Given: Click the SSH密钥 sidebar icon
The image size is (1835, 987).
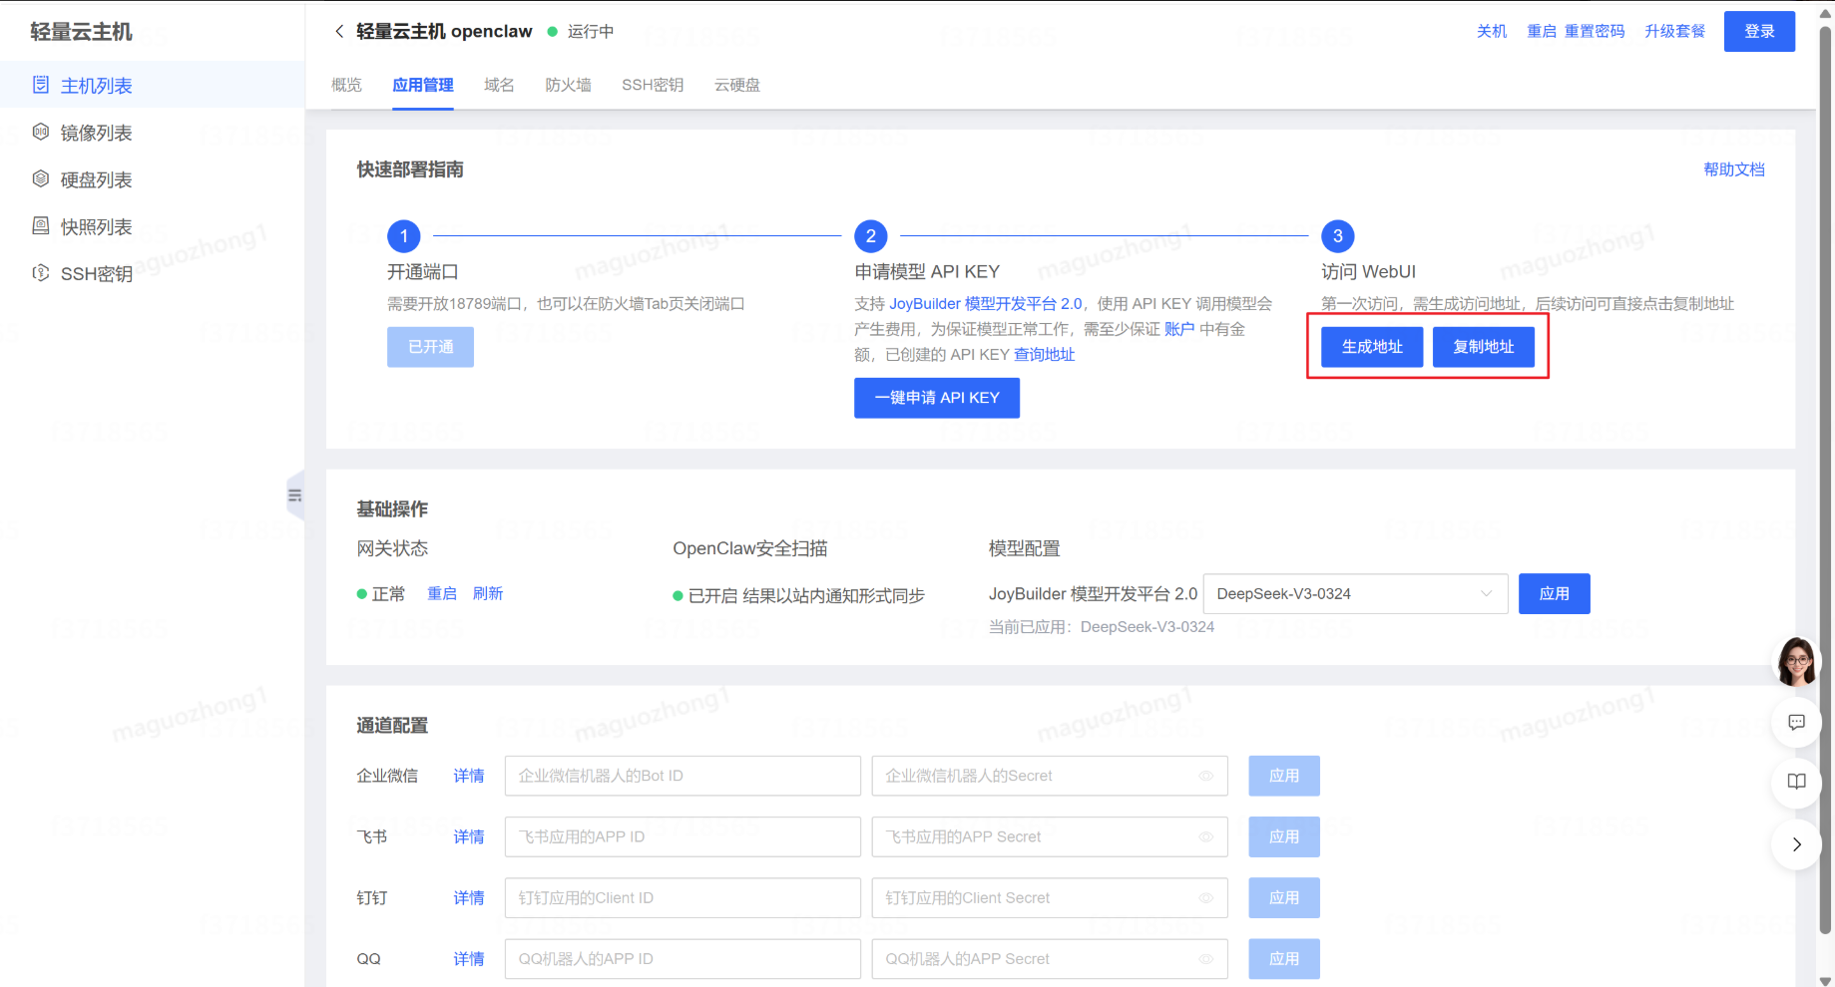Looking at the screenshot, I should (41, 272).
